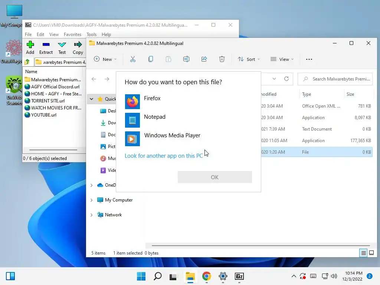The width and height of the screenshot is (380, 285).
Task: Open Dr.Web Scanner desktop shortcut
Action: [14, 91]
